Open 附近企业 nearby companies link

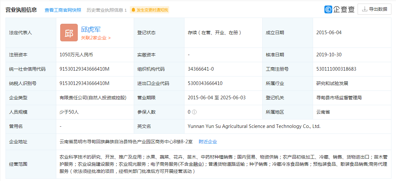point(208,142)
